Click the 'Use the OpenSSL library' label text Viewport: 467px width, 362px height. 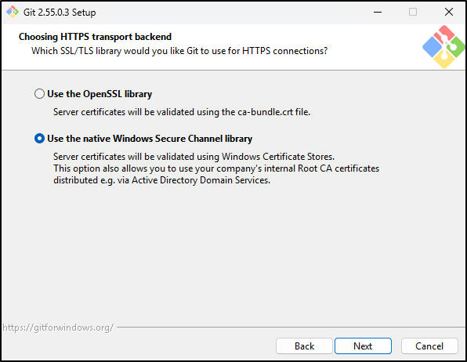pyautogui.click(x=100, y=94)
